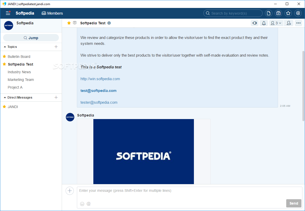Screen dimensions: 305x211
Task: Select Softpedia Test topic in sidebar
Action: tap(20, 64)
